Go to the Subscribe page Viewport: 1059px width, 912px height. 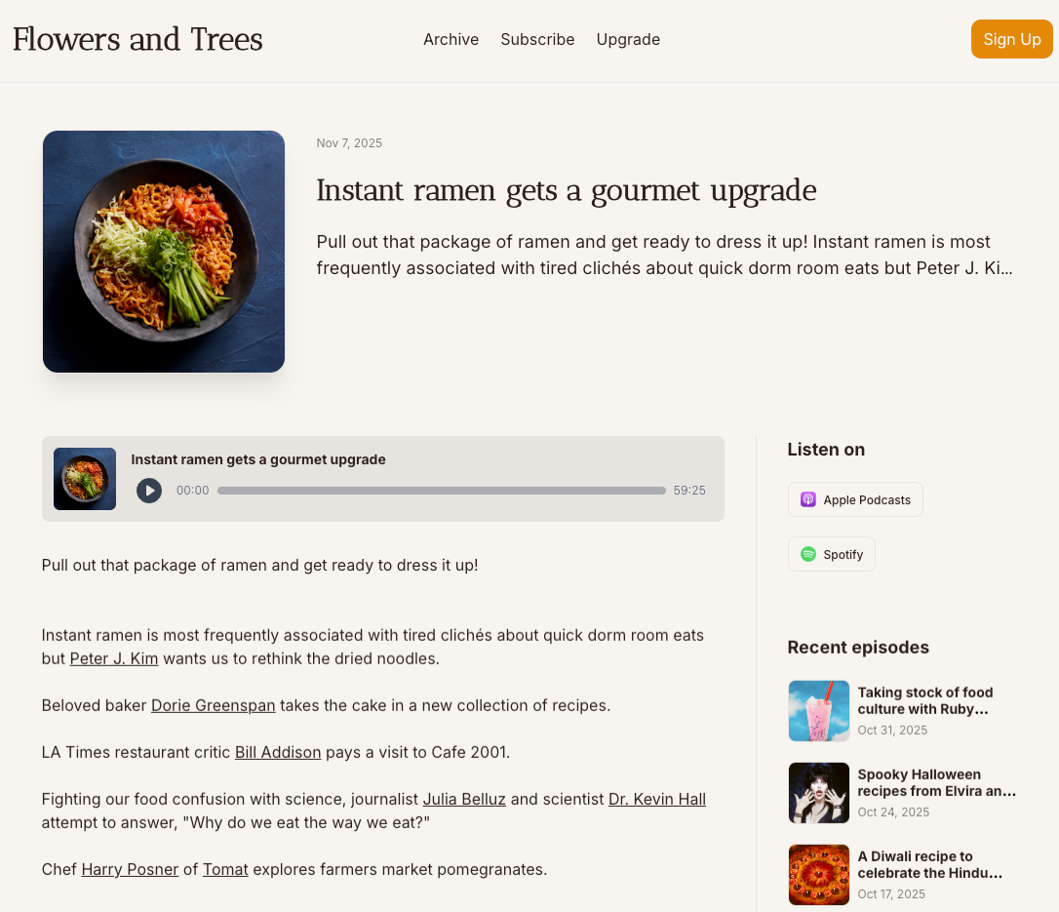coord(537,39)
